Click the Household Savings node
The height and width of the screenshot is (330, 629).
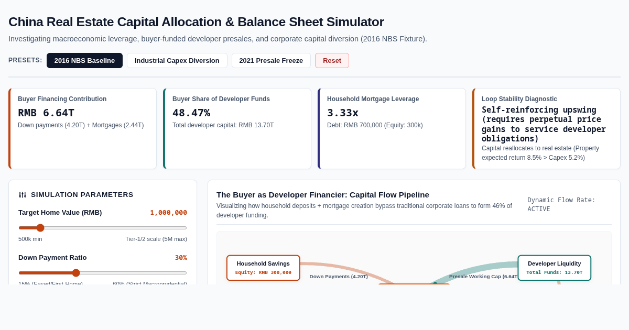263,268
